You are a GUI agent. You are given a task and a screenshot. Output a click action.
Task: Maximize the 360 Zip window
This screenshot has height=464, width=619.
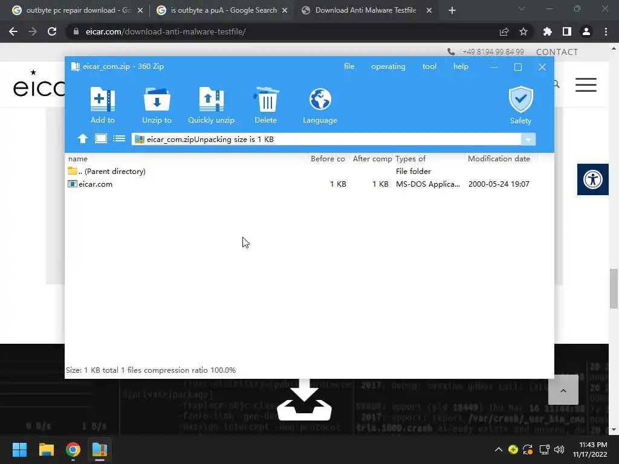point(518,67)
